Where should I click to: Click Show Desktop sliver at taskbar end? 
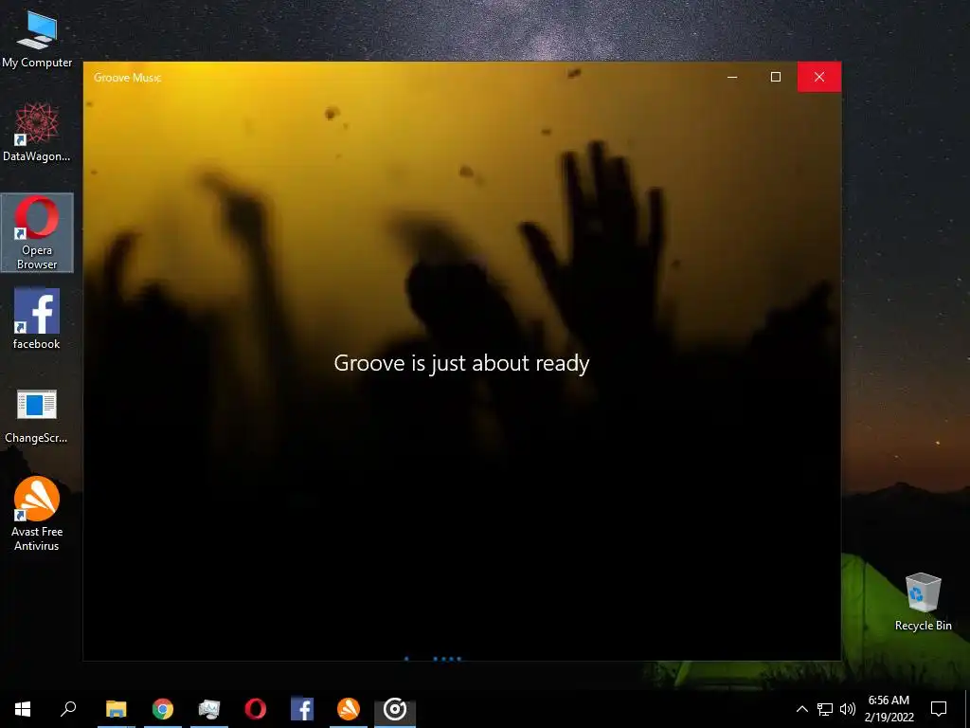967,709
